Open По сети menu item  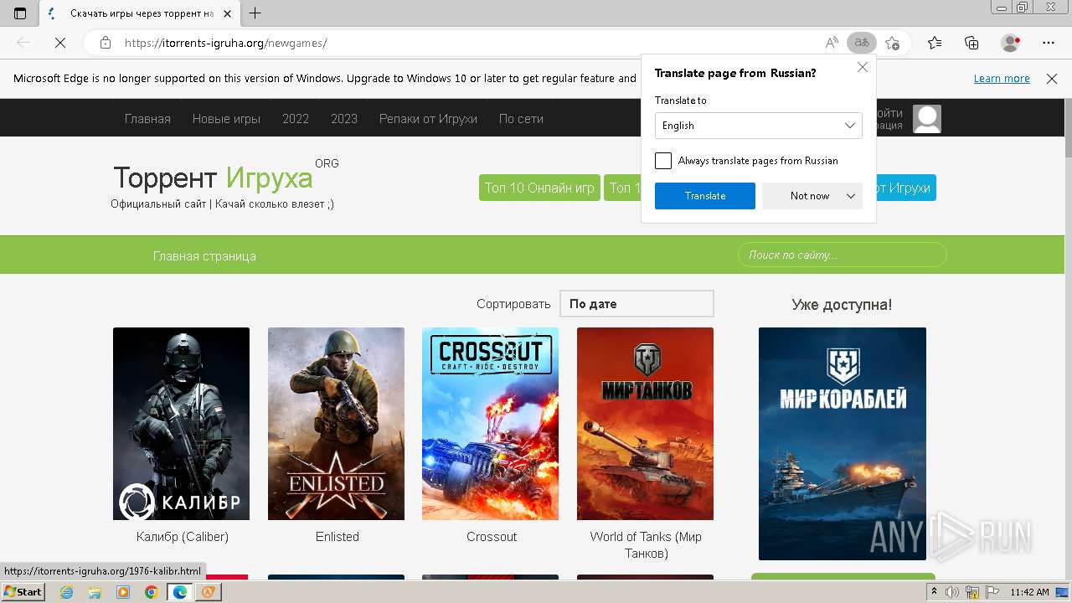521,119
